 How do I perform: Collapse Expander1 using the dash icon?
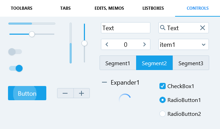104,82
